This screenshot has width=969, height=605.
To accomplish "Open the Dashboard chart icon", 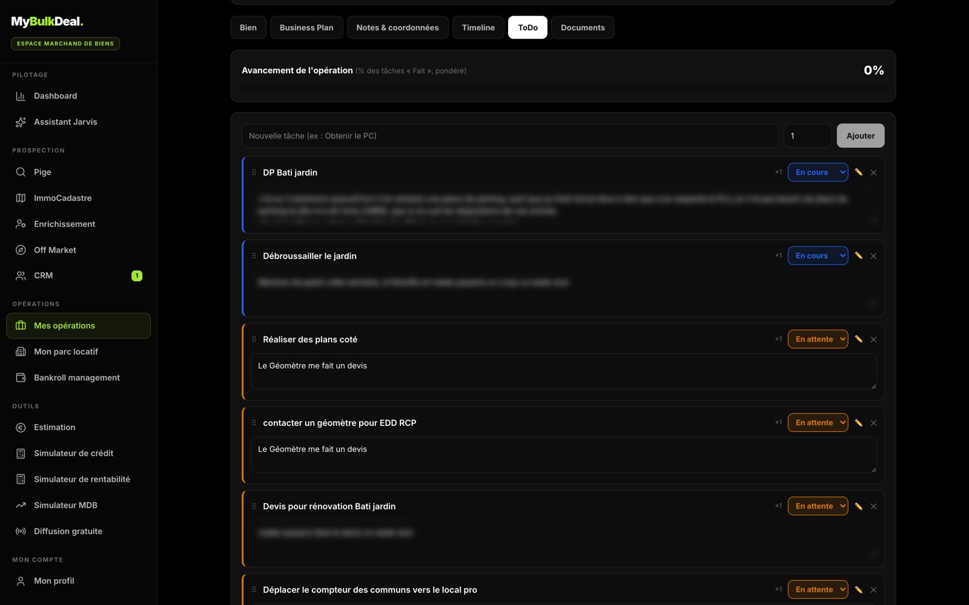I will (x=21, y=96).
